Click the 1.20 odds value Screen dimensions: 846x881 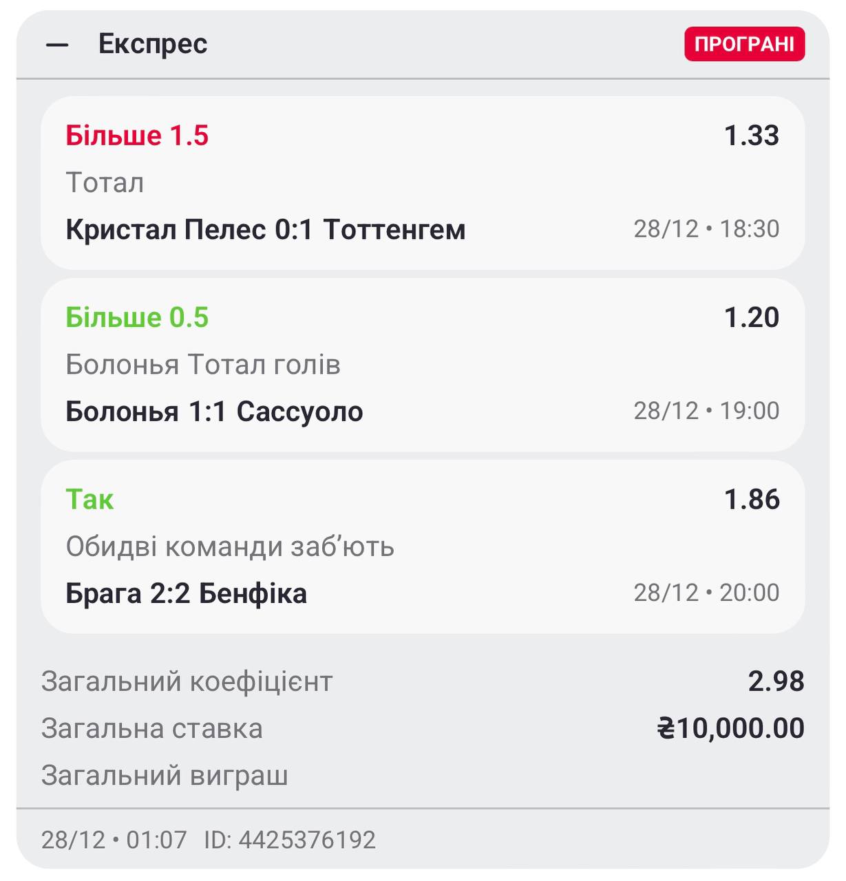pos(751,317)
